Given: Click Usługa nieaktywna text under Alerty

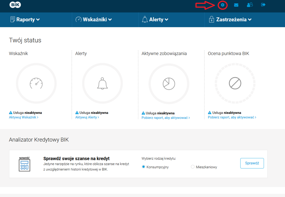Looking at the screenshot, I should [94, 113].
